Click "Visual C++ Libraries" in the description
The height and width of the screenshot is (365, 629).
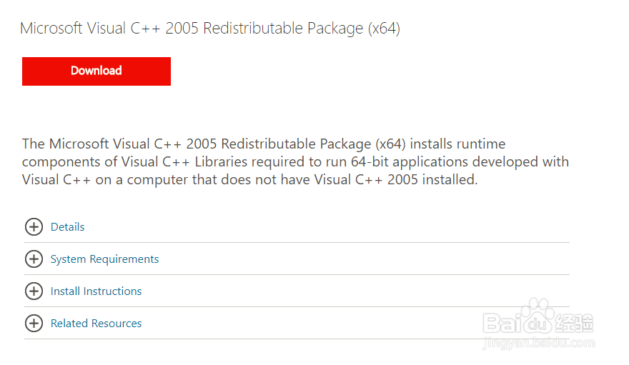(184, 162)
